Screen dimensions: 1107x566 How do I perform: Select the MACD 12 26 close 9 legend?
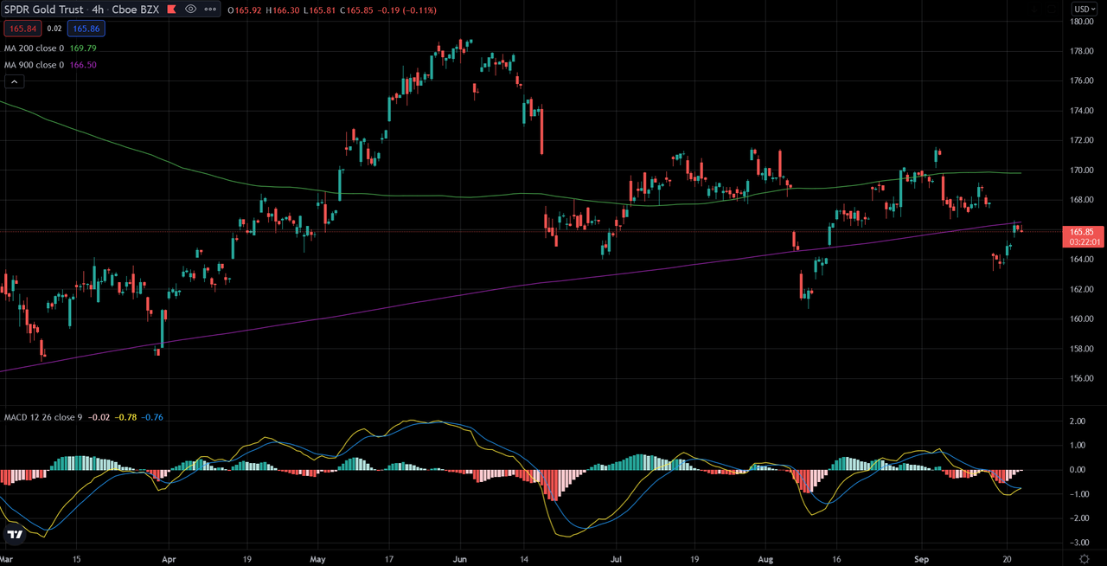pos(43,417)
